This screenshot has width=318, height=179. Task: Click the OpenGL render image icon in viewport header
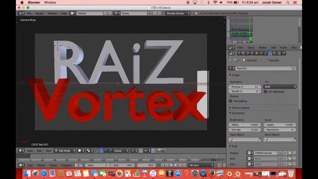159,151
